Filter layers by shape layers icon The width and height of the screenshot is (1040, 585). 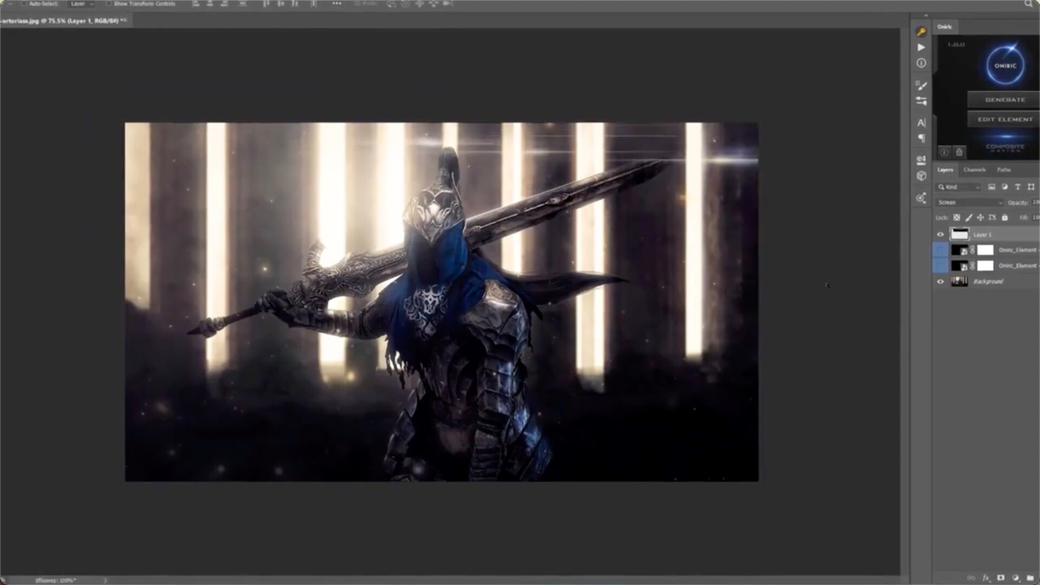[1031, 187]
